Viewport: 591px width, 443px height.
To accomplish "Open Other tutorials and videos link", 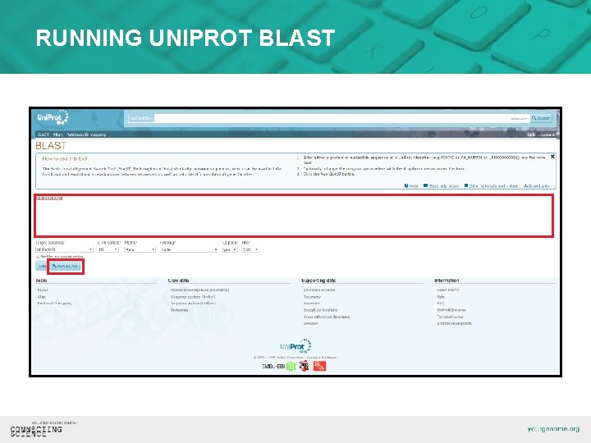I will (x=491, y=186).
